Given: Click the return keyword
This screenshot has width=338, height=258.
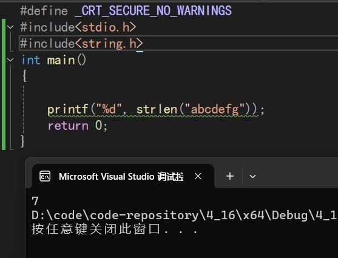Looking at the screenshot, I should 68,126.
